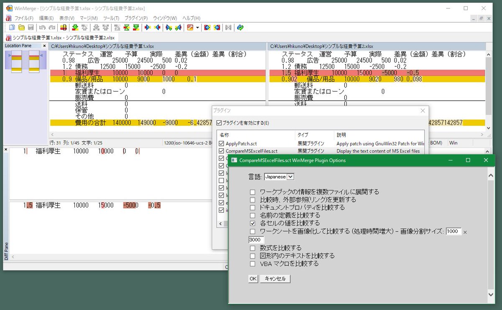Click the Select Line Difference icon
Screen dimensions: 502x310
click(x=63, y=28)
